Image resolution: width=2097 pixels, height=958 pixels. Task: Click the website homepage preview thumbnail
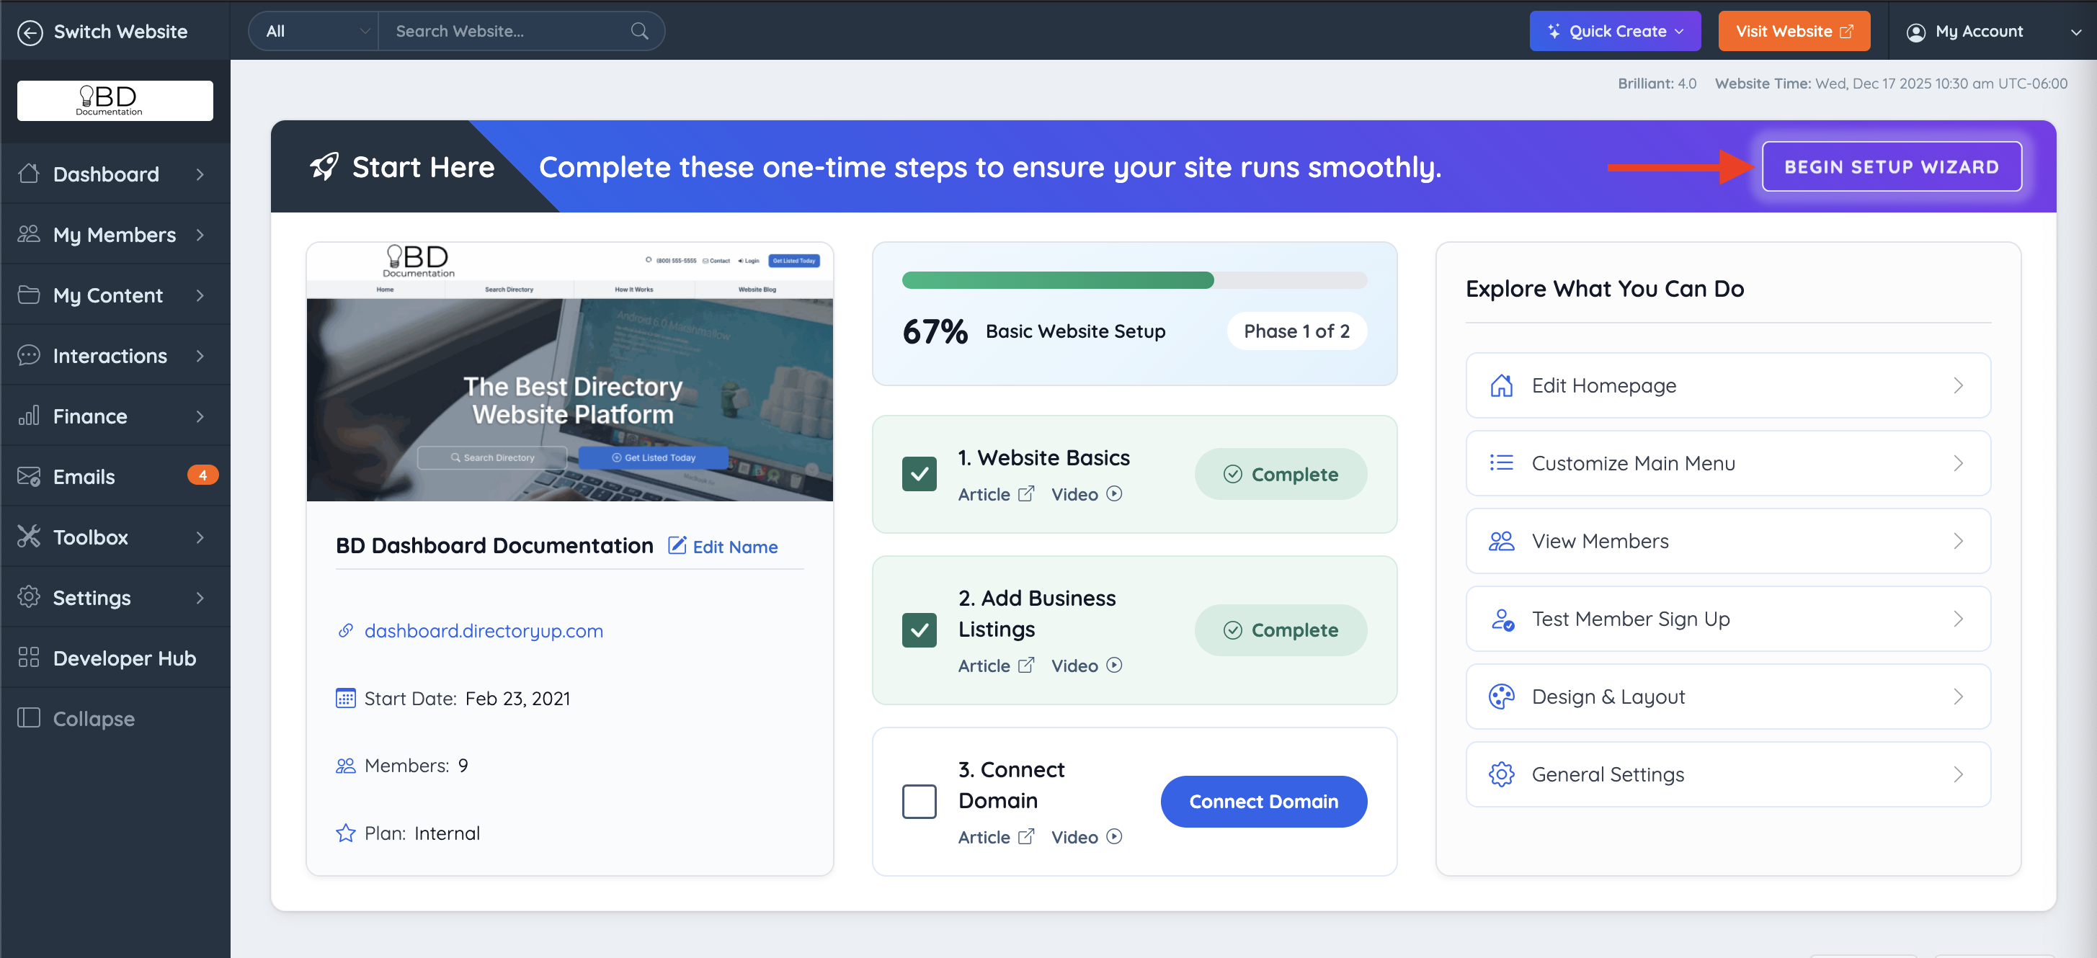tap(569, 373)
